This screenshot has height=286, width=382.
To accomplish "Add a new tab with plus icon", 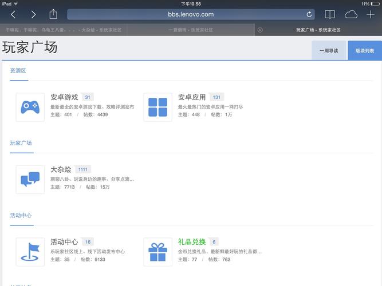I will click(x=370, y=14).
